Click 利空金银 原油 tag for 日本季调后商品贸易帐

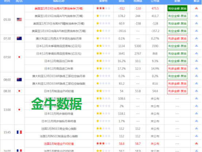tap(177, 53)
